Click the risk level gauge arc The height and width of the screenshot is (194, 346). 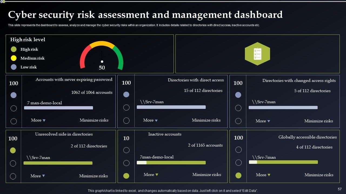click(102, 55)
